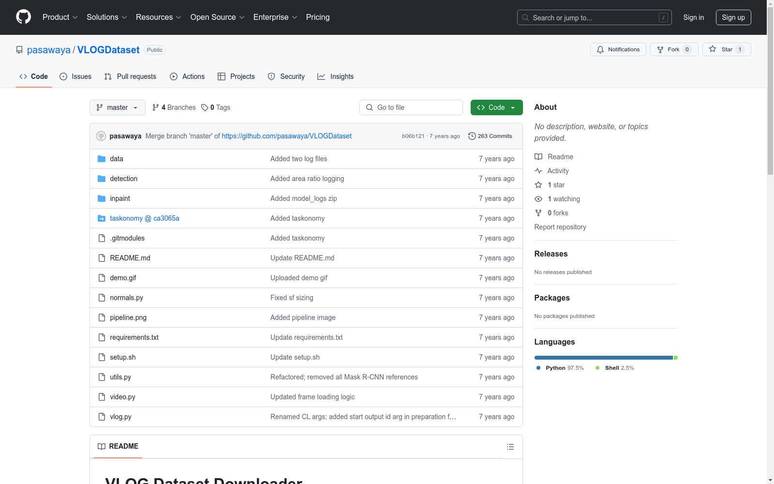774x484 pixels.
Task: Click the commit hash b06b121
Action: tap(413, 136)
